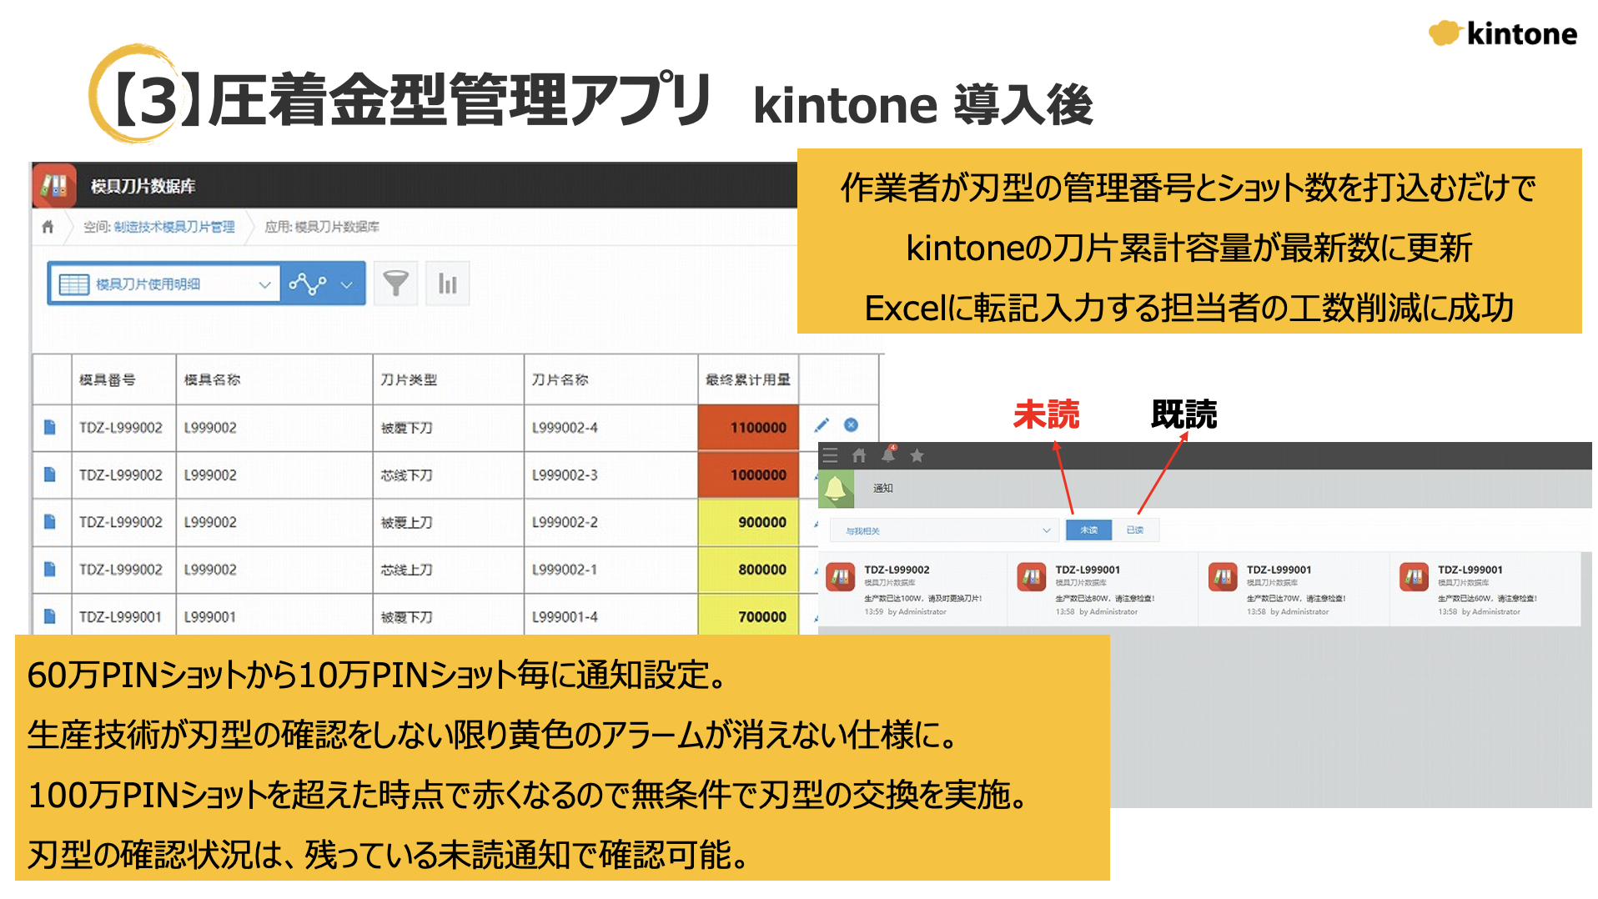Sort by the 最终累计用量 column header
Screen dimensions: 1598x899
[x=748, y=379]
